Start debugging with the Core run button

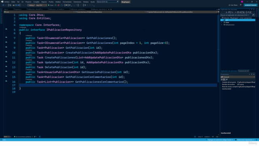tap(51, 5)
